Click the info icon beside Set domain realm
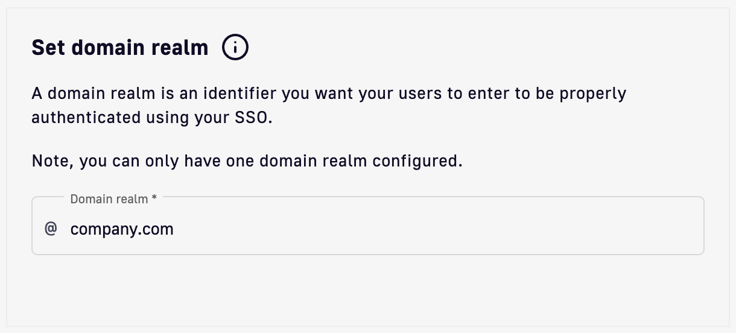Viewport: 736px width, 333px height. (x=235, y=47)
